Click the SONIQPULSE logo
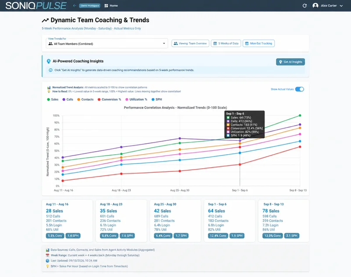Screen dimensions: 351x277 pyautogui.click(x=36, y=6)
